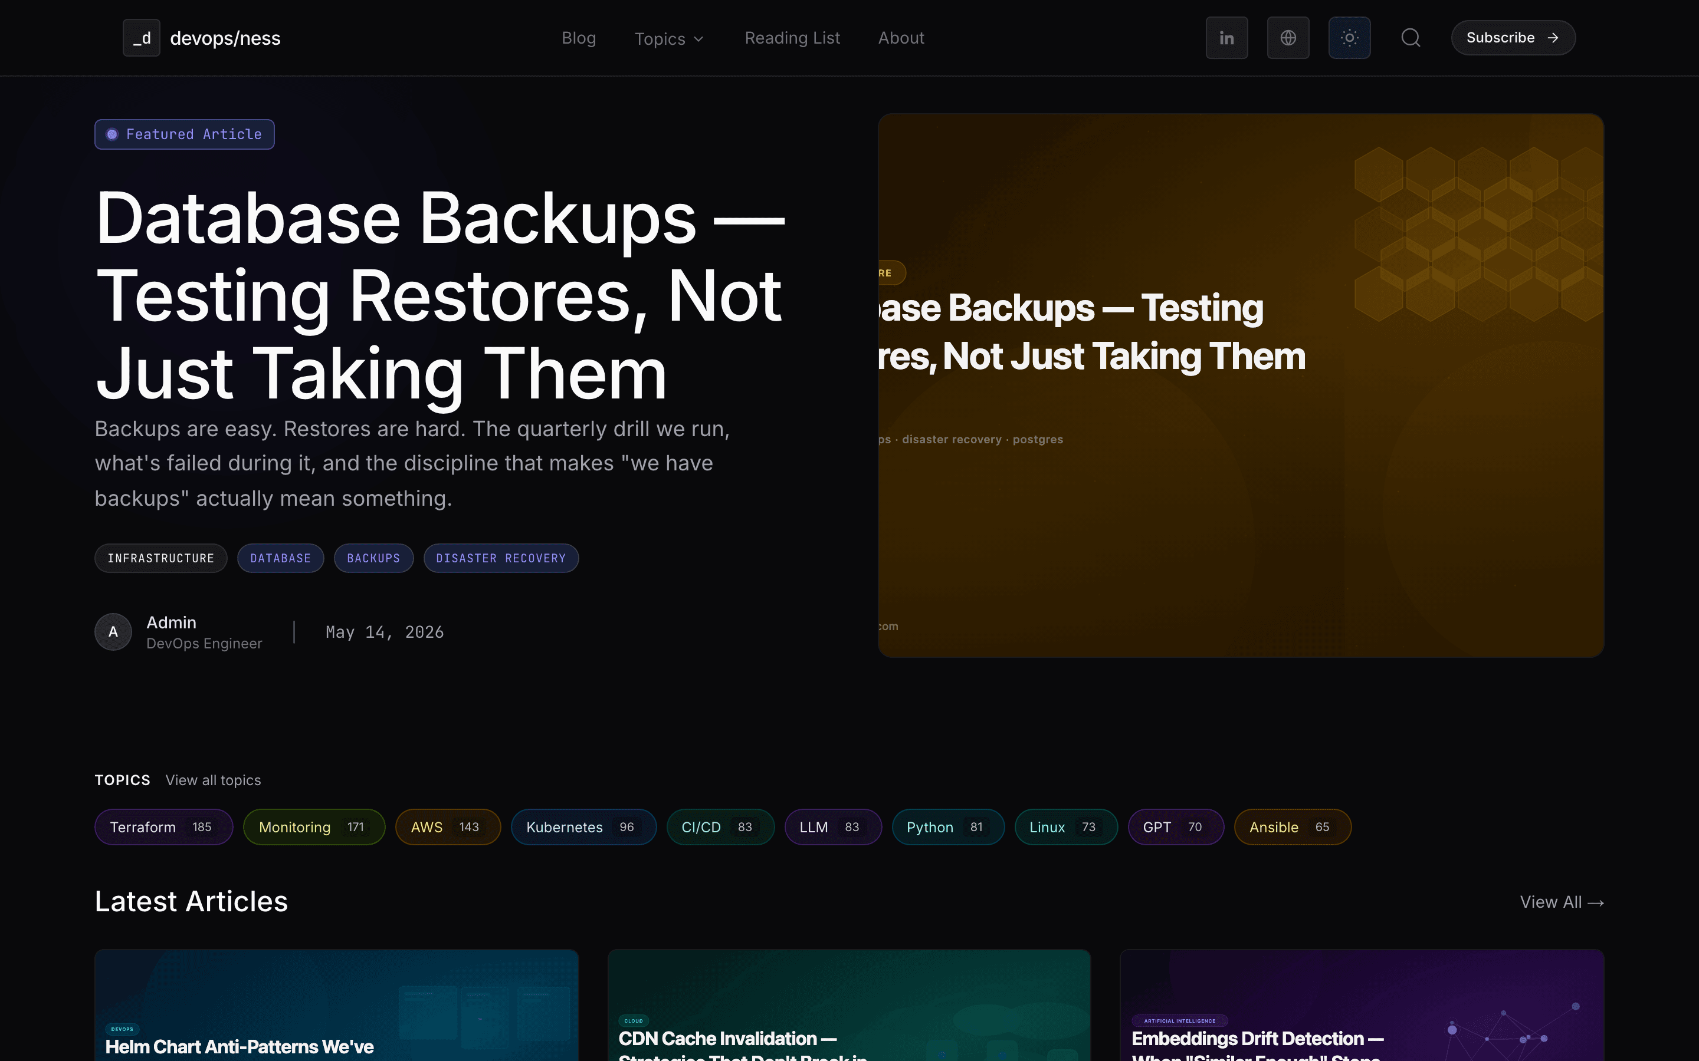Go to the Blog nav item
Viewport: 1699px width, 1061px height.
pyautogui.click(x=579, y=38)
